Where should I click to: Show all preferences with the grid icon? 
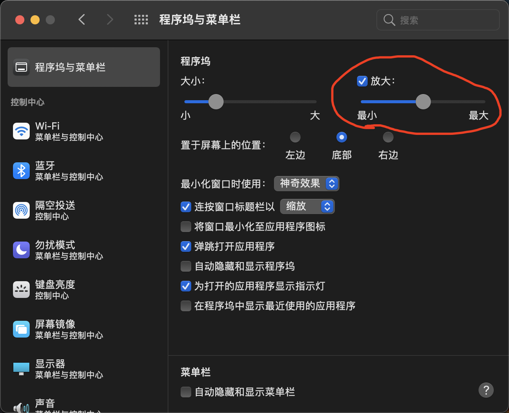coord(141,20)
